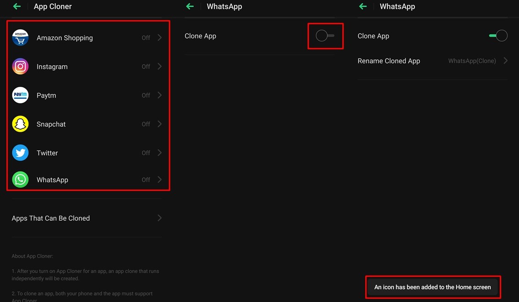Tap the WhatsApp app icon in list
The height and width of the screenshot is (302, 519).
click(x=20, y=180)
